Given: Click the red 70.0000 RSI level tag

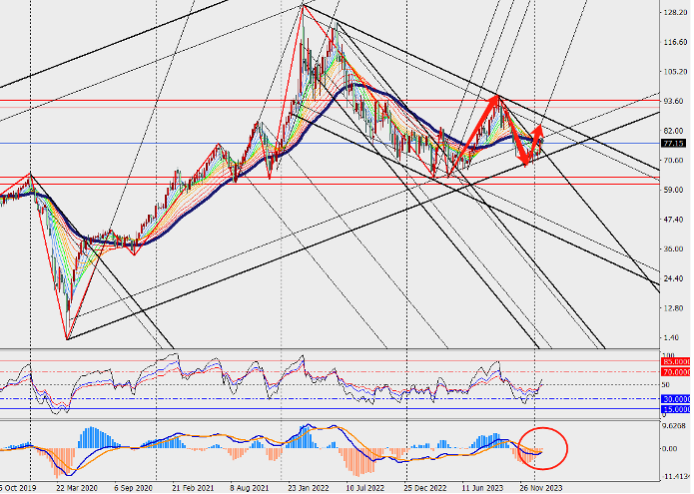Looking at the screenshot, I should click(676, 372).
